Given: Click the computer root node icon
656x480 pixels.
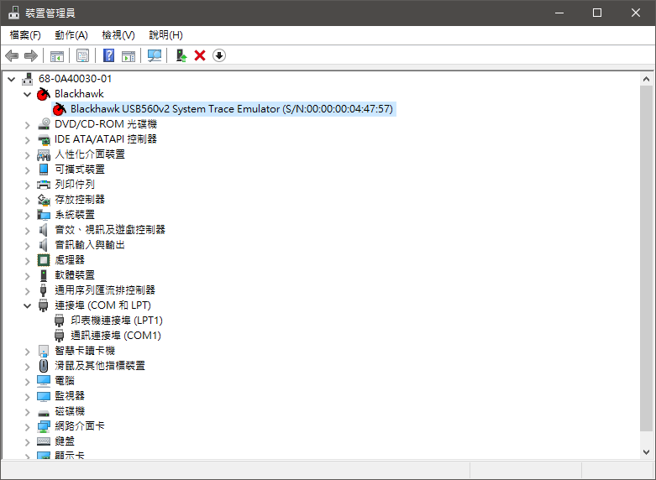Looking at the screenshot, I should click(x=28, y=79).
